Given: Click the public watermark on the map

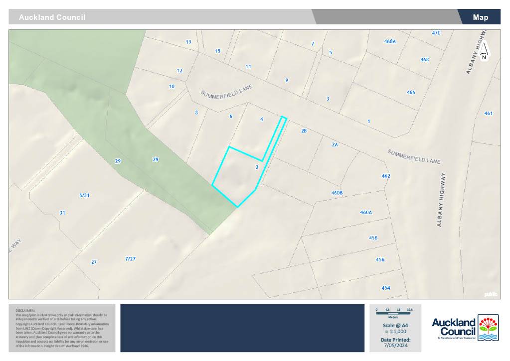Looking at the screenshot, I should pyautogui.click(x=491, y=294).
